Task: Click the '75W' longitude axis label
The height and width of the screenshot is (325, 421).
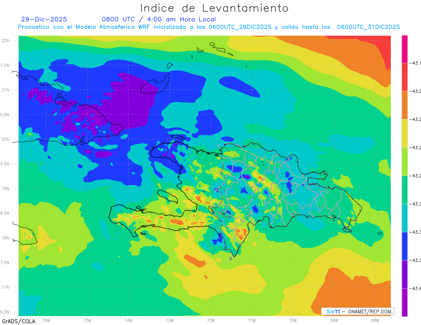Action: point(87,320)
